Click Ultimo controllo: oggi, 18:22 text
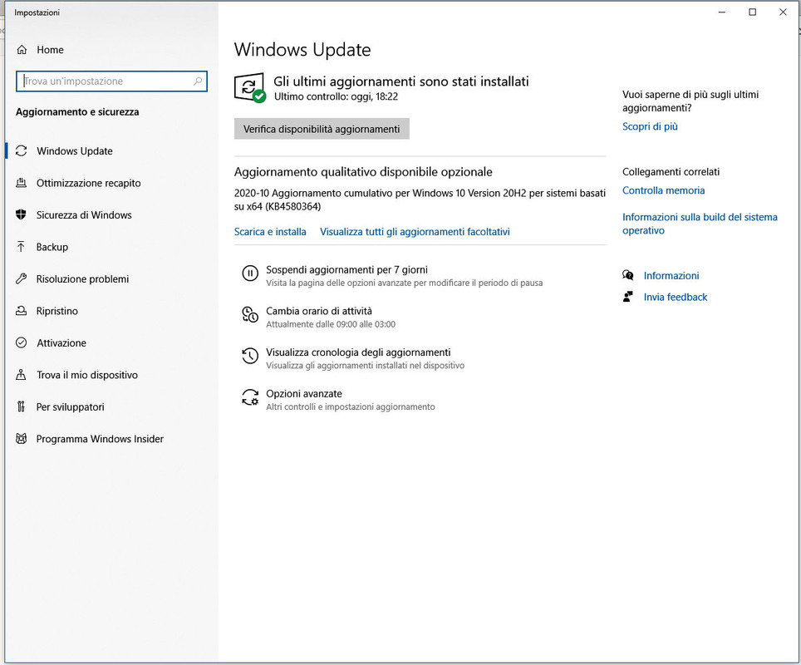This screenshot has width=801, height=665. (336, 96)
